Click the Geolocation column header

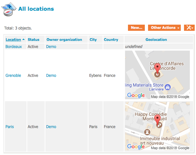coord(157,40)
